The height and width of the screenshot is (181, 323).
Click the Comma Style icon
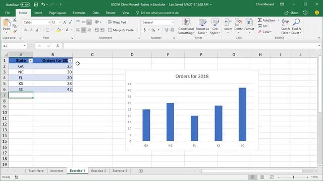click(158, 30)
